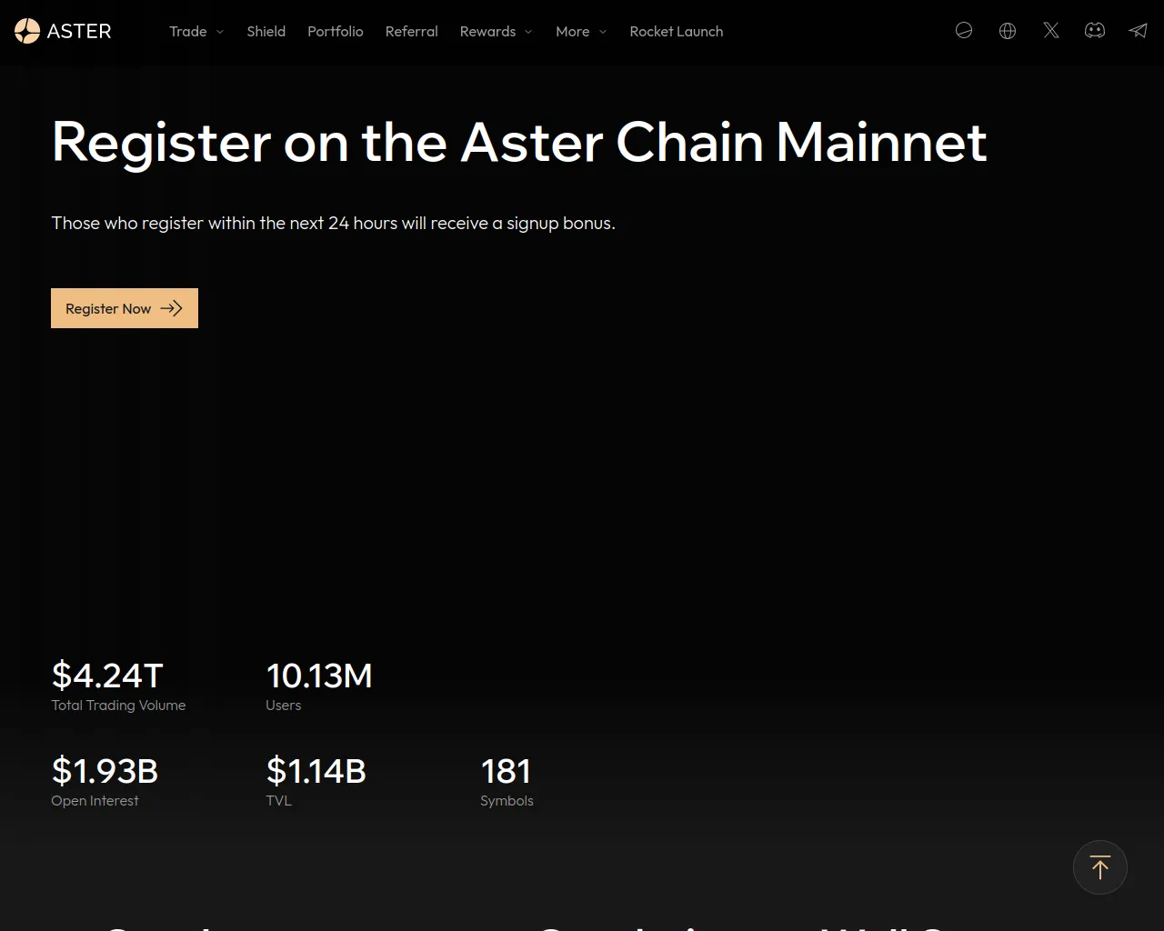The image size is (1164, 931).
Task: Click the Aster logo icon
Action: tap(27, 31)
